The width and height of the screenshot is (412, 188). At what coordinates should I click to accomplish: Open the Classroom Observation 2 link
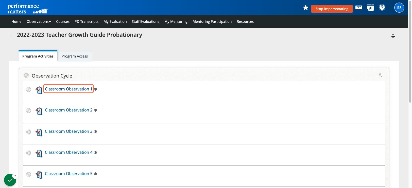tap(69, 110)
